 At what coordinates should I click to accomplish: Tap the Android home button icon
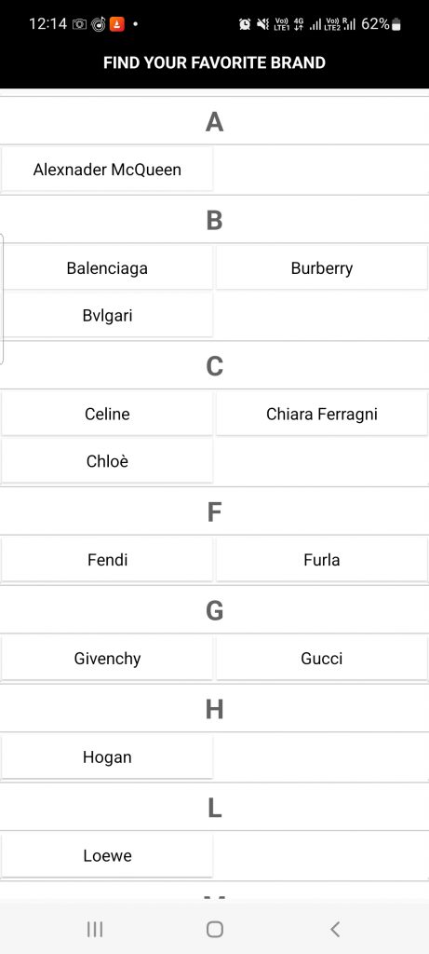[x=214, y=929]
